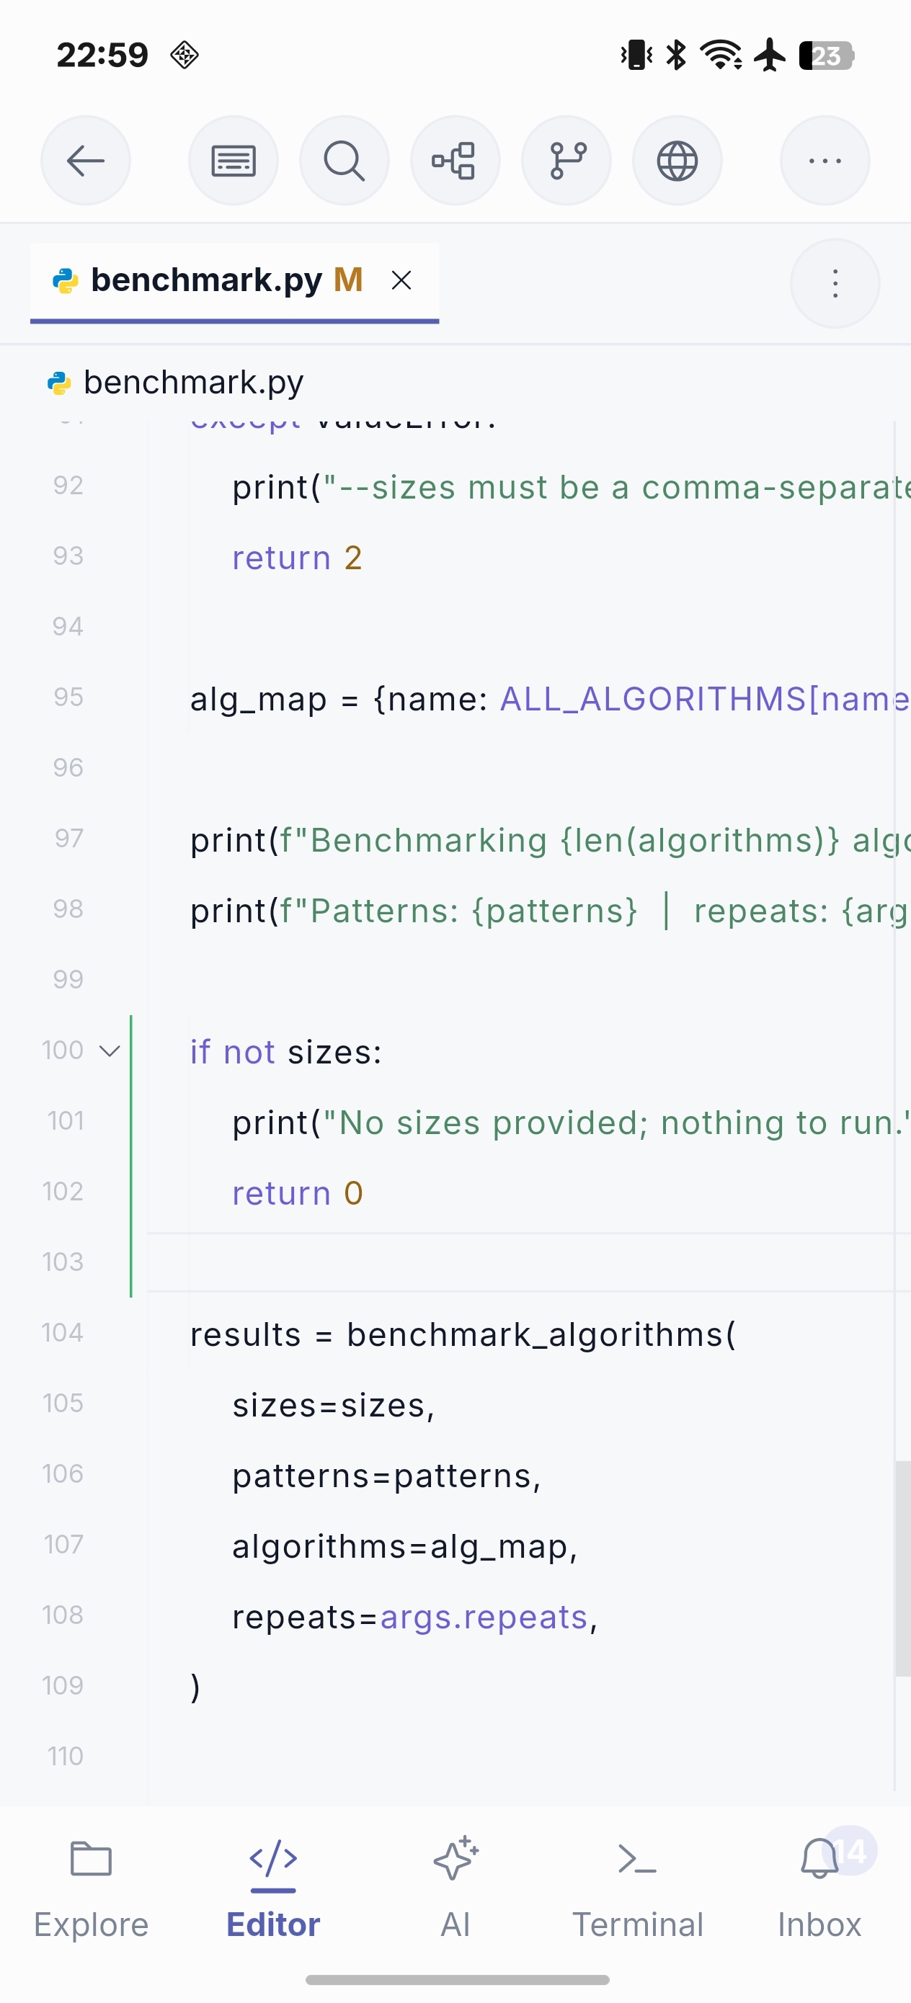Click the 'alg_map = {name:' assignment

[x=339, y=700]
